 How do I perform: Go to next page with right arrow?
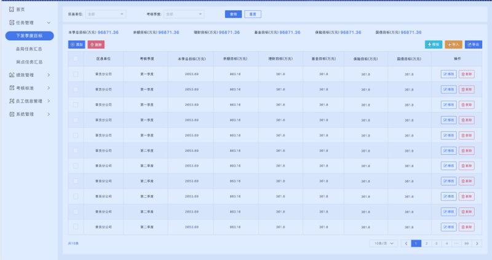pyautogui.click(x=477, y=243)
